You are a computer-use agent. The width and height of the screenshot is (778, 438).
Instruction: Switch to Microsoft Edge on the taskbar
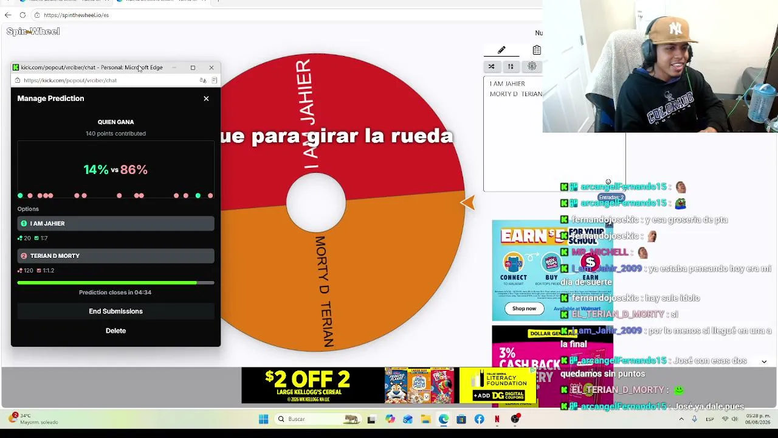[x=444, y=419]
